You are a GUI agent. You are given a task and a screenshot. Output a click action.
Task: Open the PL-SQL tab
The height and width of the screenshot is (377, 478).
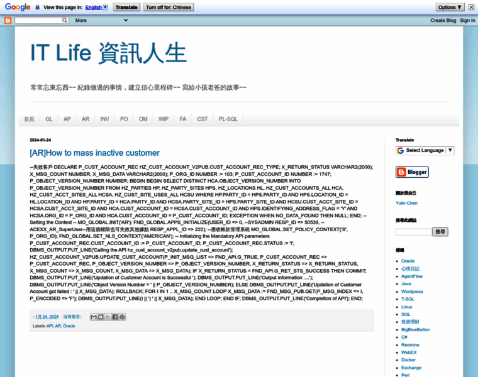(x=228, y=119)
